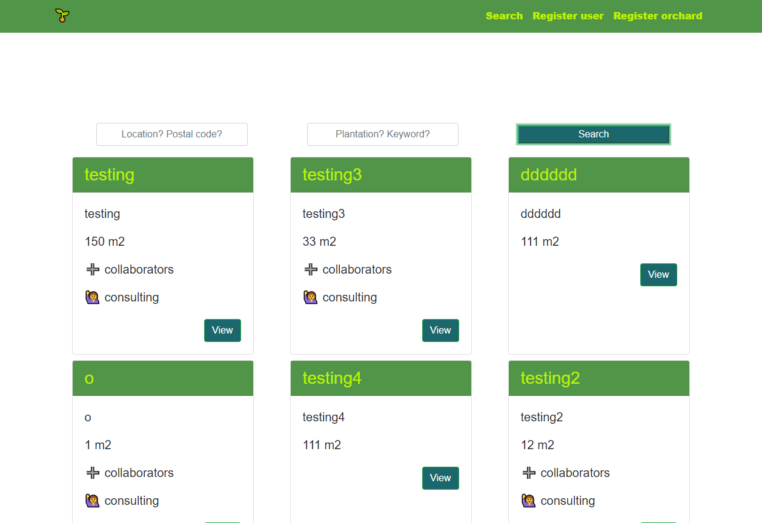762x523 pixels.
Task: Click collaborators label in the testing card
Action: point(139,269)
